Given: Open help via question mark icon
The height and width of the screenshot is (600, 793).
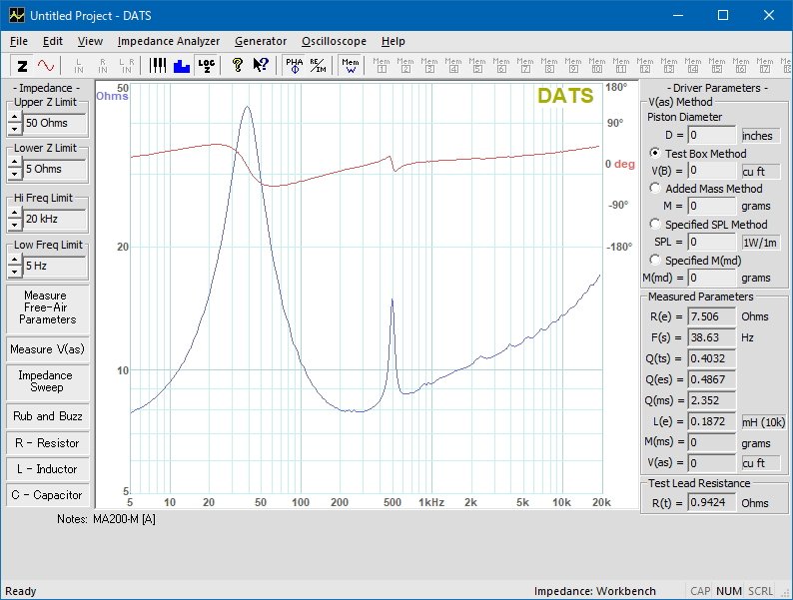Looking at the screenshot, I should (x=237, y=66).
